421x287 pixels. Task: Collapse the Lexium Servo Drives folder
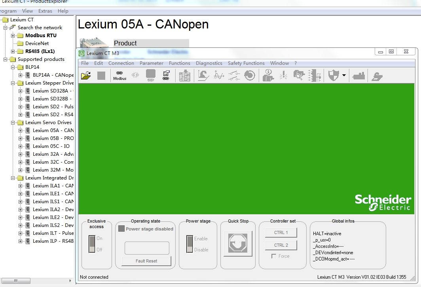click(x=13, y=122)
